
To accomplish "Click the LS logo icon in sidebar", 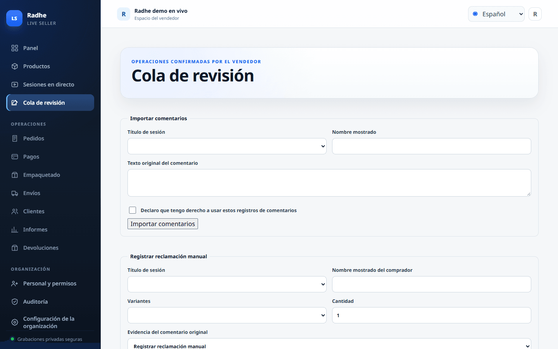I will 14,18.
